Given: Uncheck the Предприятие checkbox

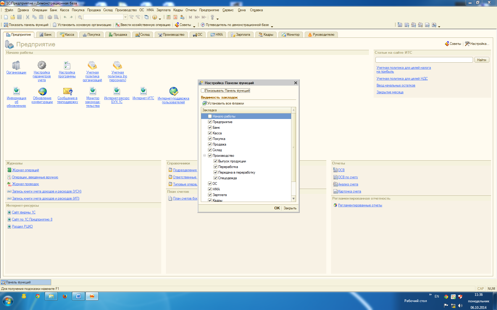Looking at the screenshot, I should (210, 122).
